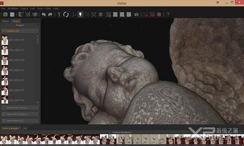
Task: Click the camera snapshot icon
Action: click(x=137, y=15)
